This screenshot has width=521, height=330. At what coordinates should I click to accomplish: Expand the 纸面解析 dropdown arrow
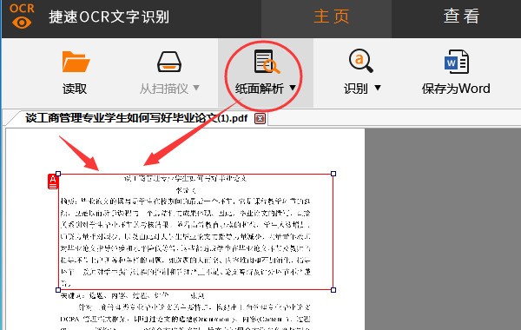pos(293,88)
